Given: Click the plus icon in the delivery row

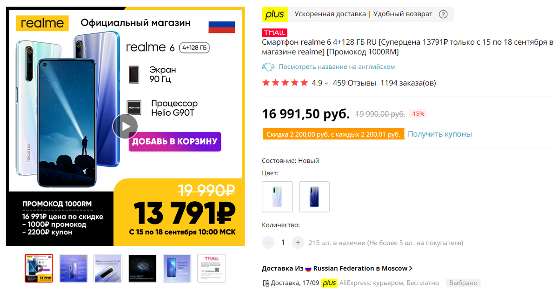Looking at the screenshot, I should [x=329, y=283].
